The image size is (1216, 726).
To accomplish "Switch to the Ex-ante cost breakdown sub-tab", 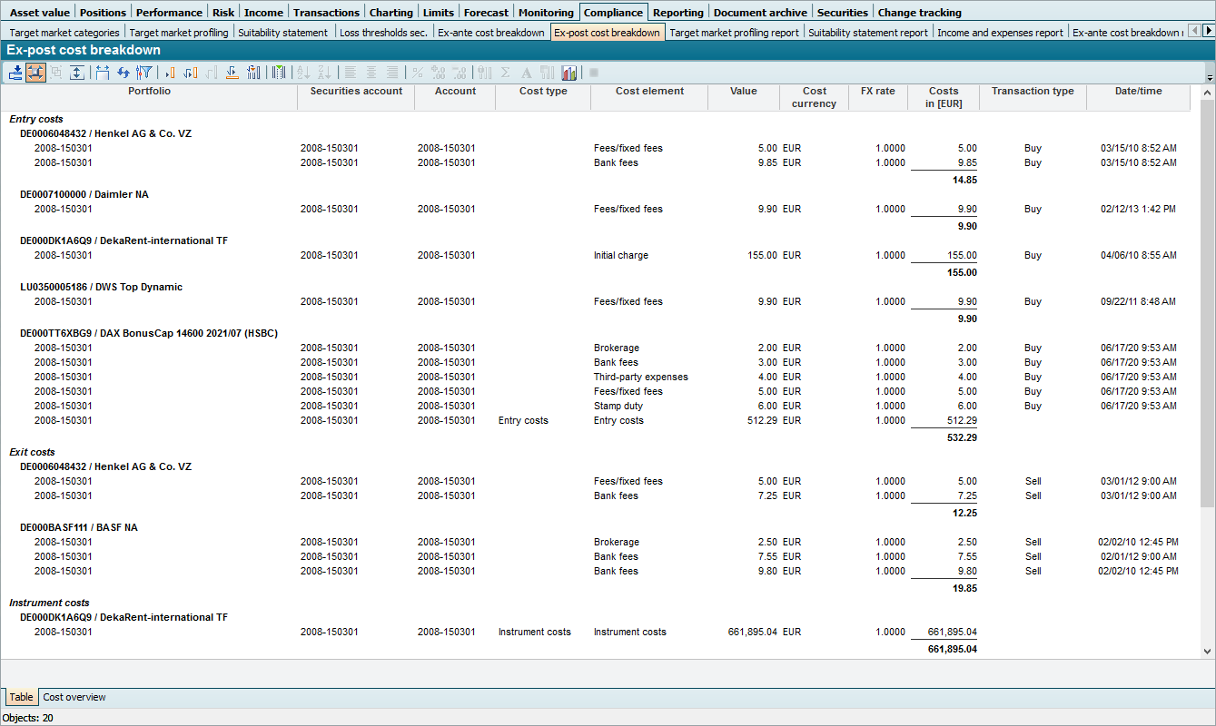I will 491,33.
